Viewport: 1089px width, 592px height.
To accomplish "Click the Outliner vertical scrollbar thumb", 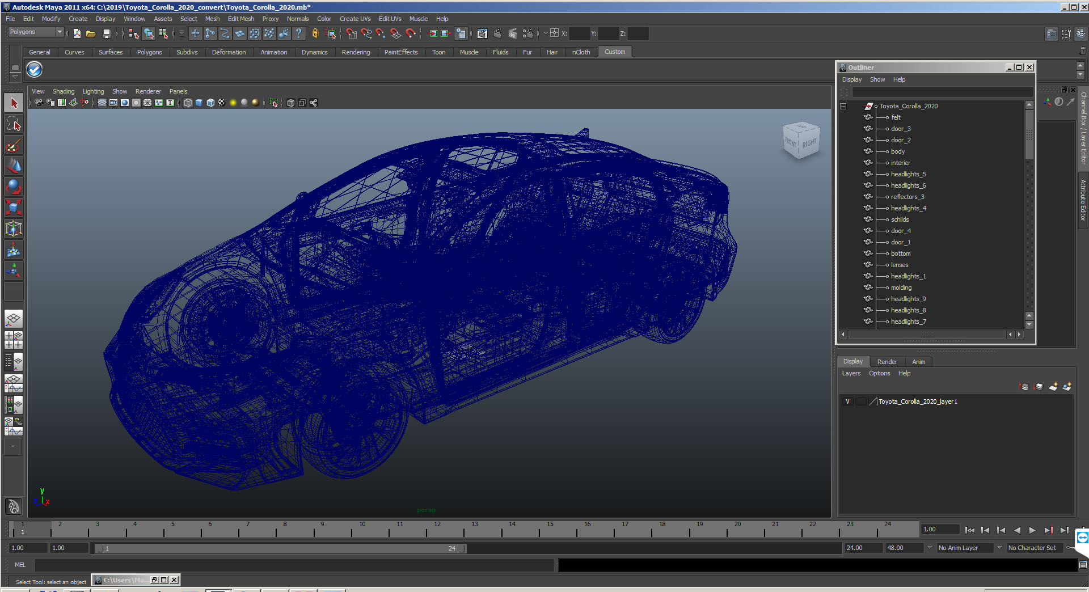I will [x=1029, y=134].
